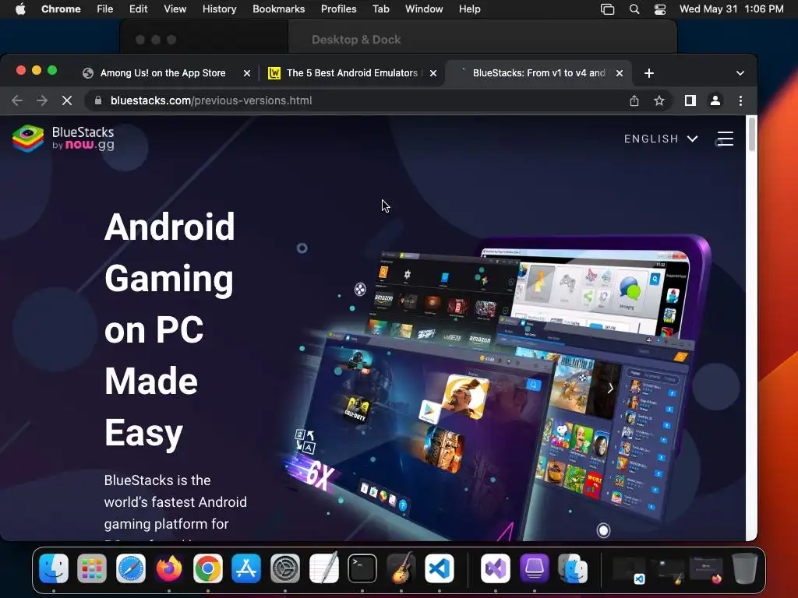Open Control Center in menu bar

tap(660, 9)
